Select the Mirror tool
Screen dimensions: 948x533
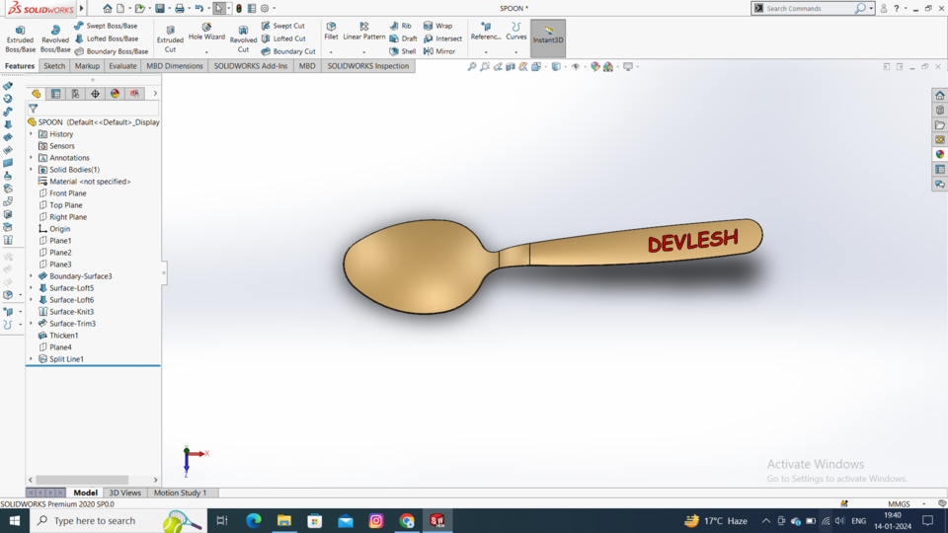[x=438, y=51]
